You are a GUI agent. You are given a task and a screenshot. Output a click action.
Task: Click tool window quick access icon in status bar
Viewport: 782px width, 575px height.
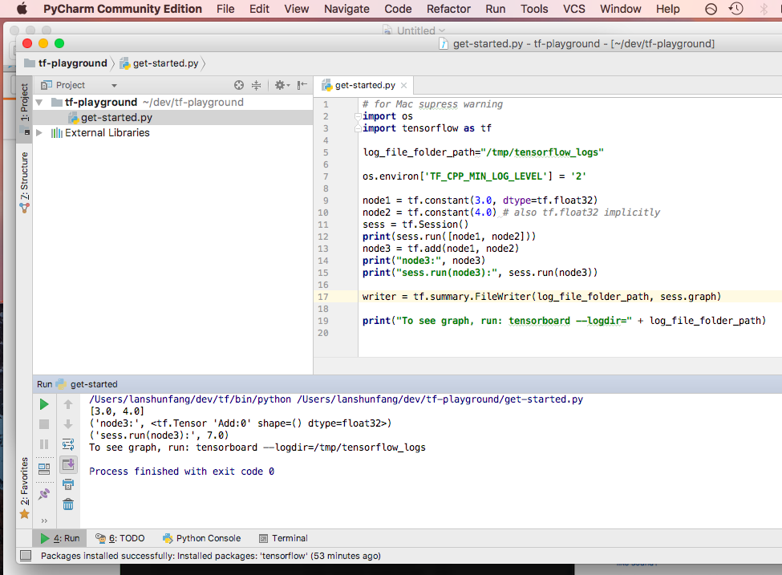click(x=26, y=556)
